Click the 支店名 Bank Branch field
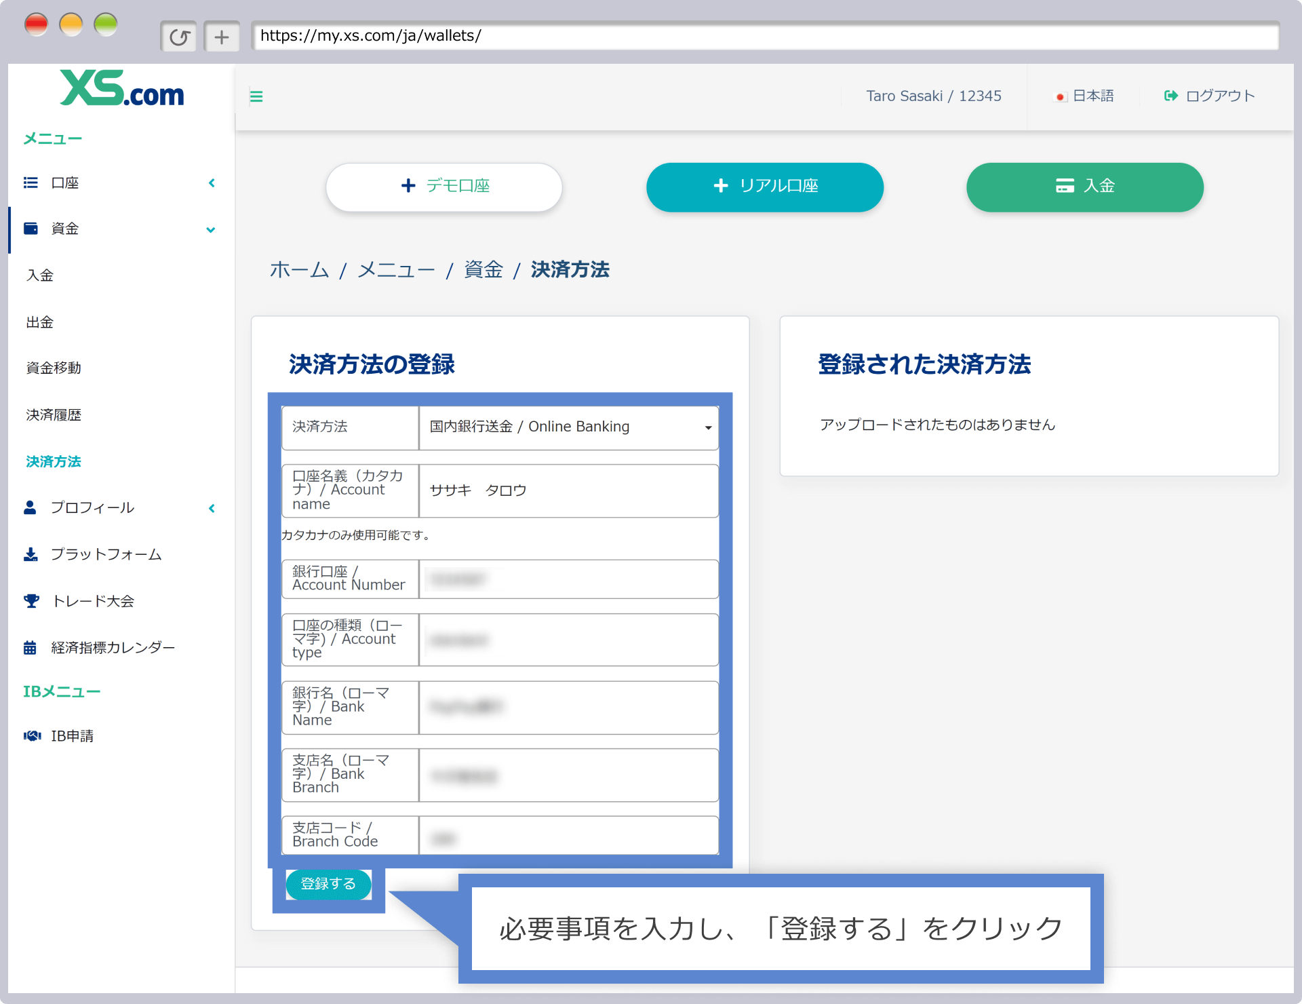 [x=569, y=775]
